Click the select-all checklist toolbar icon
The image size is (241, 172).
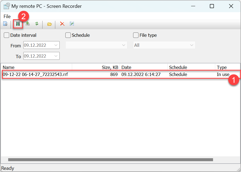click(x=72, y=24)
